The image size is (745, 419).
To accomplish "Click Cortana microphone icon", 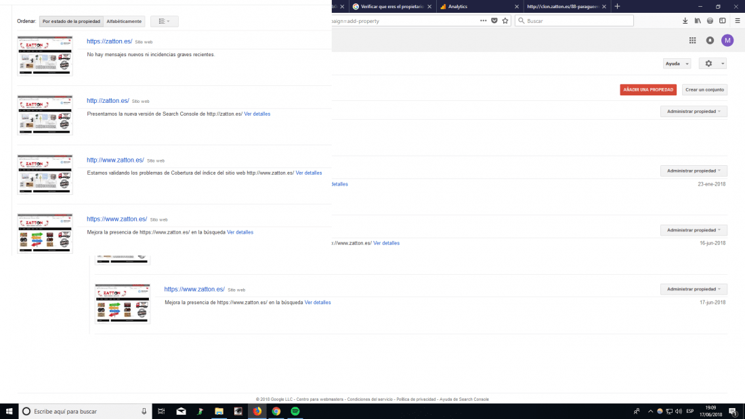I will 144,412.
